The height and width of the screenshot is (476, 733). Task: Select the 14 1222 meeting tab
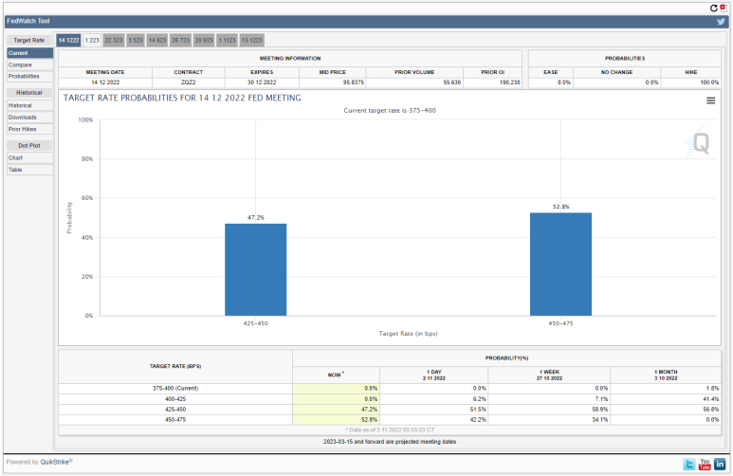(68, 40)
